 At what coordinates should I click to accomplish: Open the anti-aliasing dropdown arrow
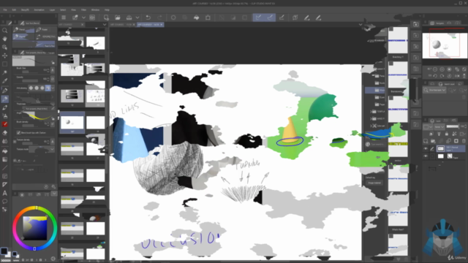click(53, 88)
